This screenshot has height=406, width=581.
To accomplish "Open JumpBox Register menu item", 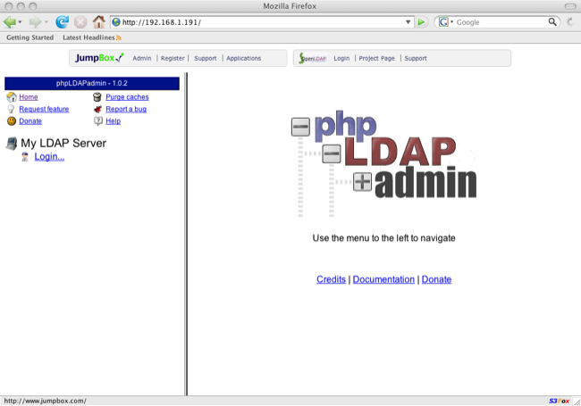I will point(173,58).
